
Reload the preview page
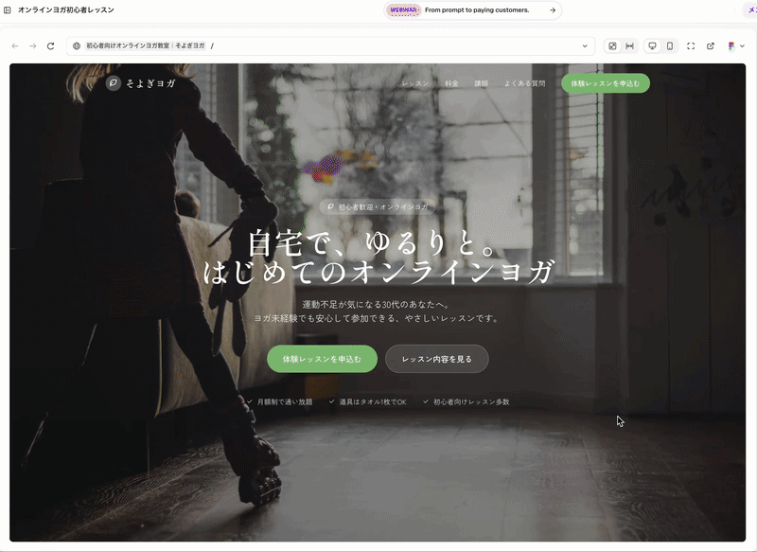[51, 45]
